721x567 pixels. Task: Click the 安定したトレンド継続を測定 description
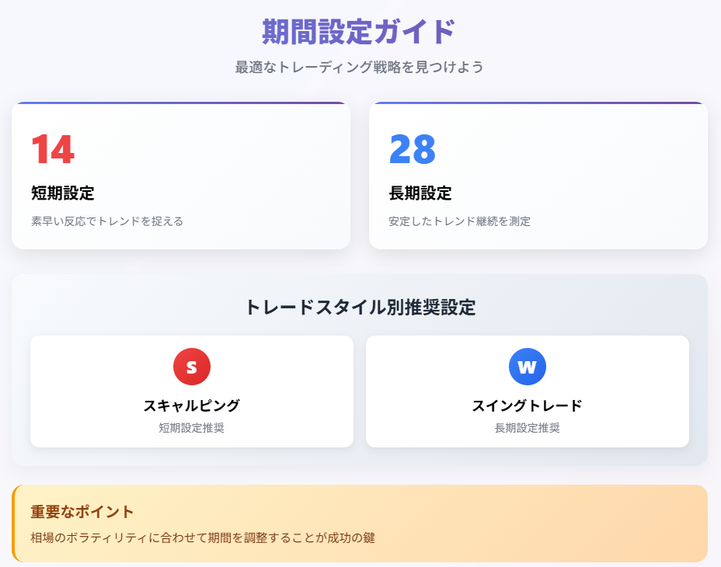coord(459,221)
